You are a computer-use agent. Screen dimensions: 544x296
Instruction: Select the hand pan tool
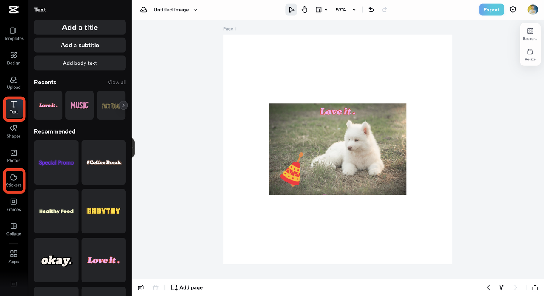pyautogui.click(x=304, y=10)
